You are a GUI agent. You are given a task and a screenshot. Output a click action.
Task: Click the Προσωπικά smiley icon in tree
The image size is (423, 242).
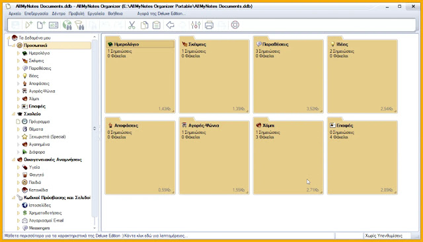[x=19, y=45]
